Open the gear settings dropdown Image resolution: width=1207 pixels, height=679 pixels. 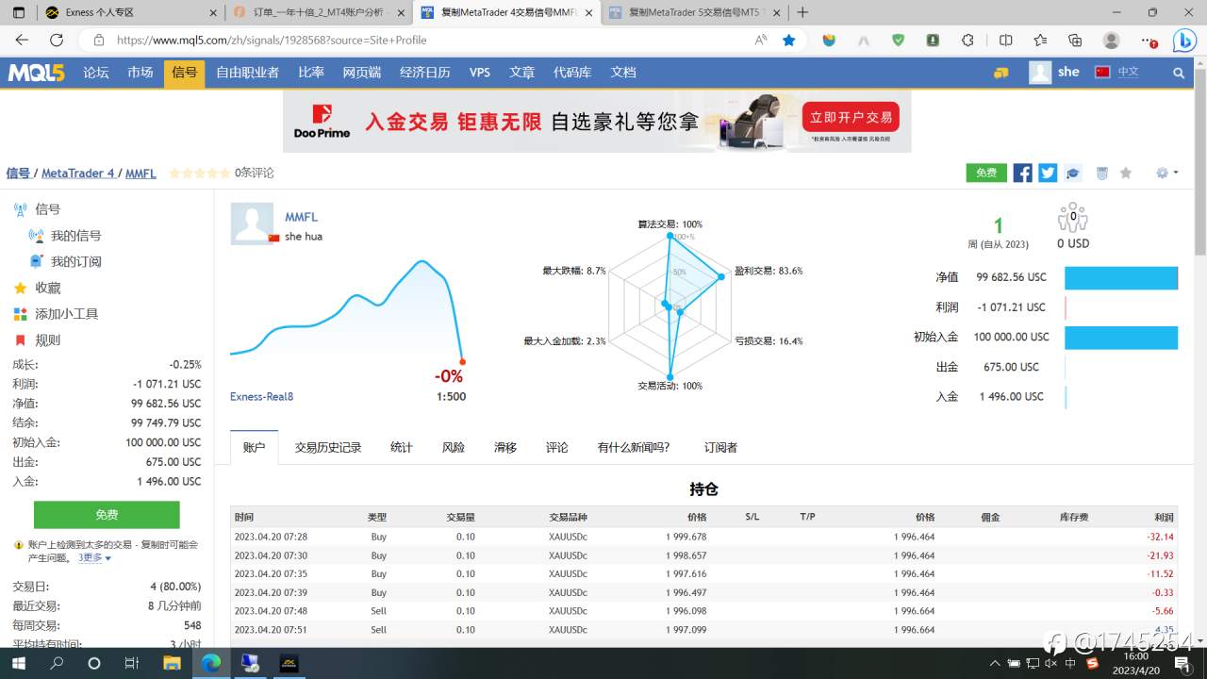click(1166, 173)
